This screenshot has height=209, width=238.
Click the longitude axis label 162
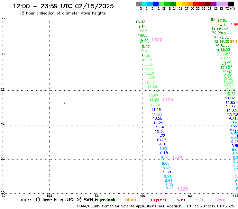189,195
